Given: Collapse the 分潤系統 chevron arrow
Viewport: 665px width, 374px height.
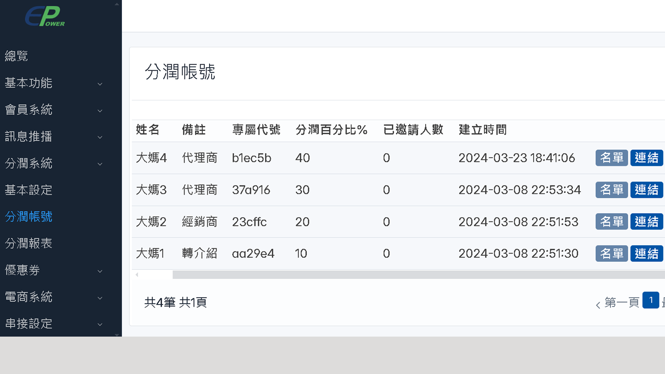Looking at the screenshot, I should point(100,164).
